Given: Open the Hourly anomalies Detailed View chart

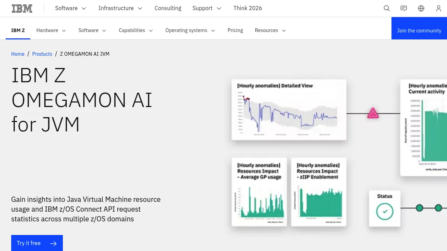Looking at the screenshot, I should click(x=289, y=110).
